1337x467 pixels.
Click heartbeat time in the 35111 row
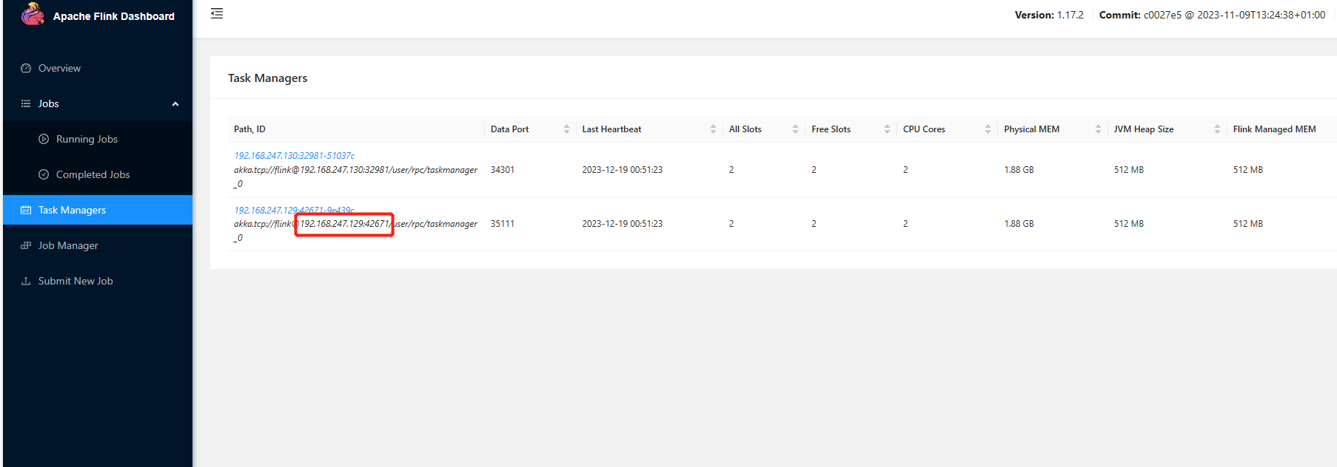pyautogui.click(x=622, y=224)
